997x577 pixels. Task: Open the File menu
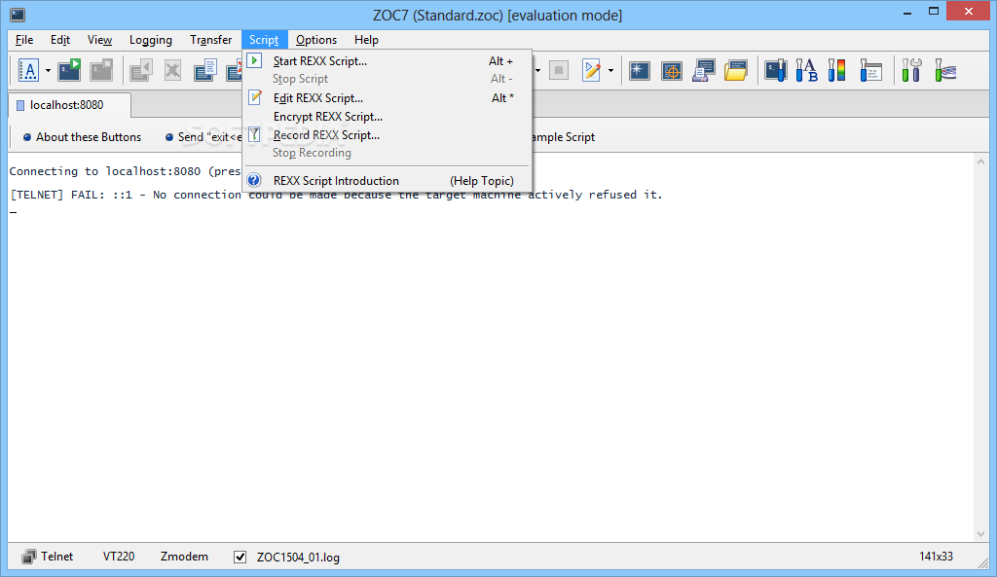(x=24, y=39)
